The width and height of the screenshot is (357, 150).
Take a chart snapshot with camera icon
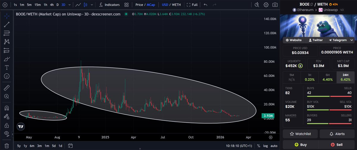[275, 5]
